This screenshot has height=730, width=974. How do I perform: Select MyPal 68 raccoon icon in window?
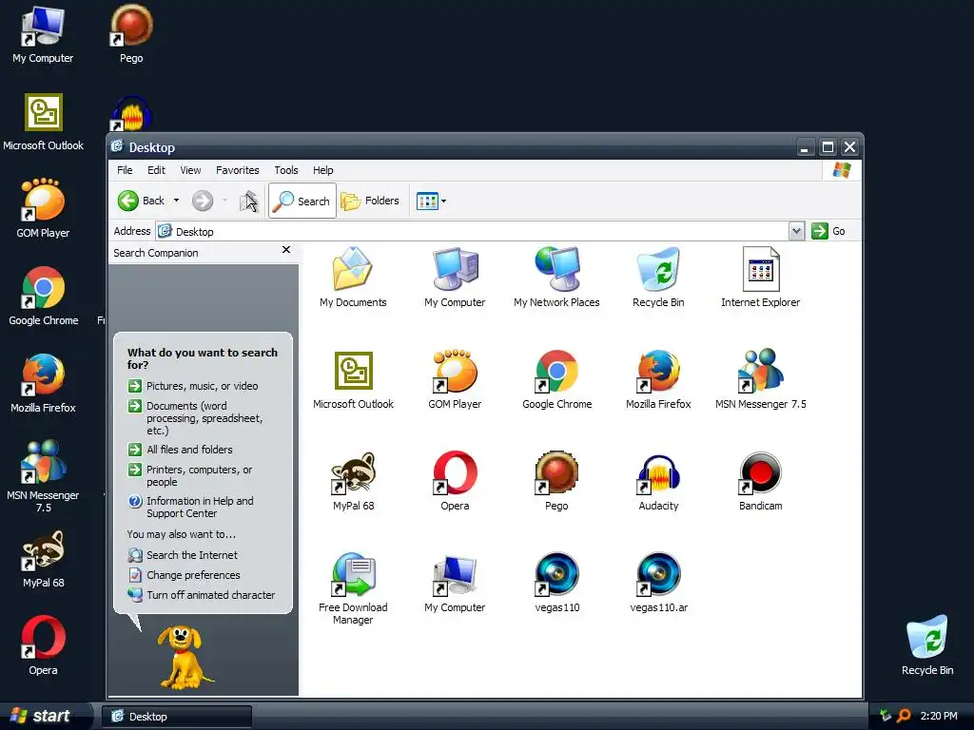click(x=354, y=473)
